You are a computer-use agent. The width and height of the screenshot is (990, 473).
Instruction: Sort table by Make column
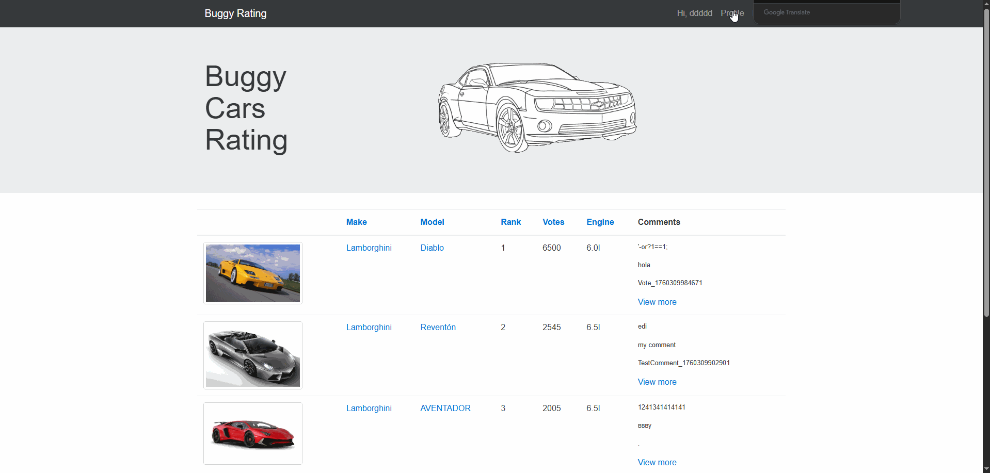[356, 222]
